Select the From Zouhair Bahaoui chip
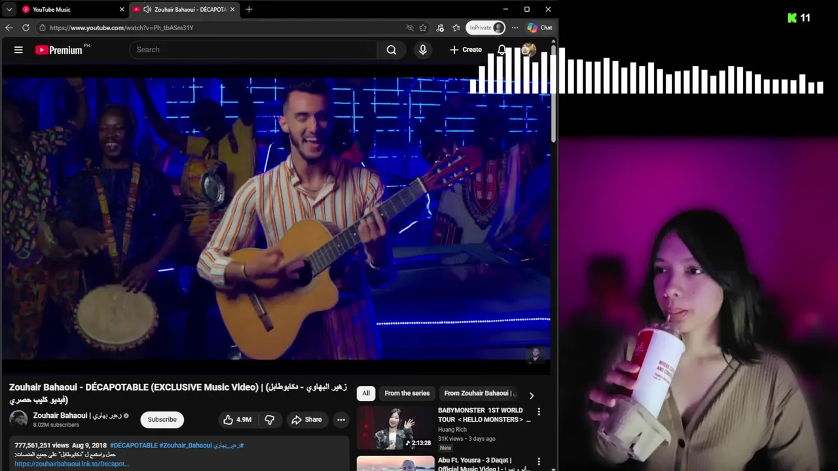This screenshot has width=838, height=471. [479, 393]
